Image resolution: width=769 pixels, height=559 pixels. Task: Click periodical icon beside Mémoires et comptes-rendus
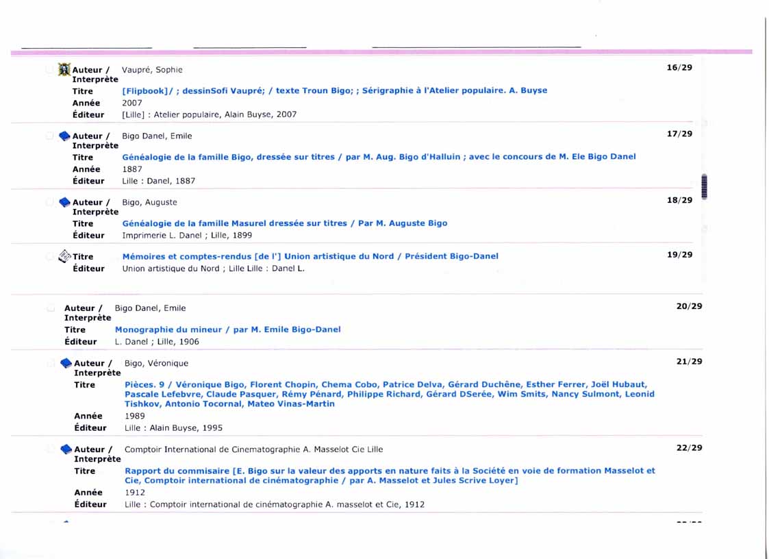[65, 256]
